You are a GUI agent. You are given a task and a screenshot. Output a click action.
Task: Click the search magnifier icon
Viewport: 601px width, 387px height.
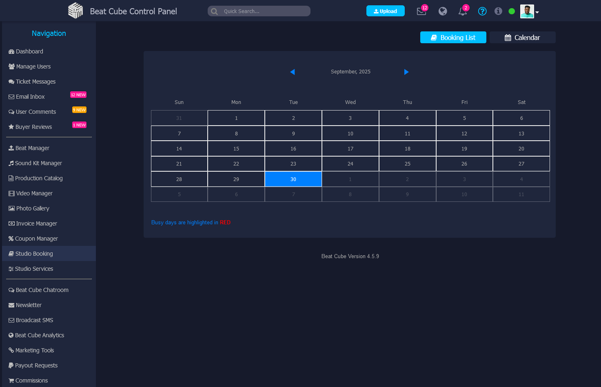[215, 11]
